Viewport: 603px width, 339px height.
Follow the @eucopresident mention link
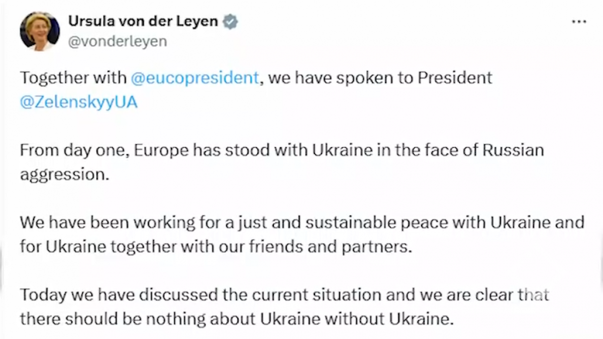194,78
